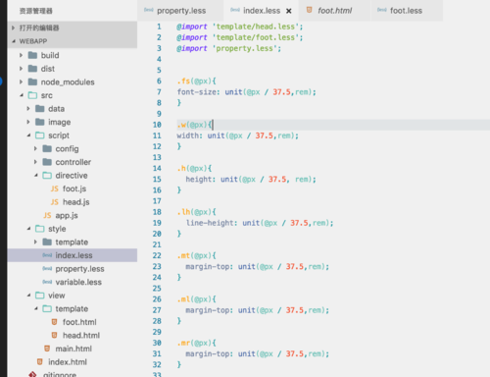The image size is (490, 377).
Task: Expand the data folder arrow
Action: 28,108
